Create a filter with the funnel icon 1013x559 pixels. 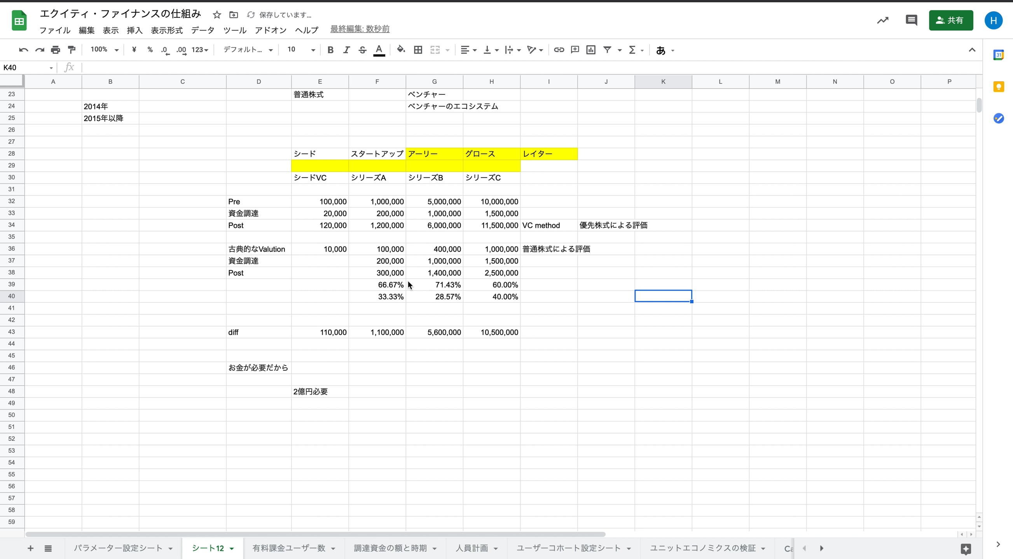click(608, 50)
